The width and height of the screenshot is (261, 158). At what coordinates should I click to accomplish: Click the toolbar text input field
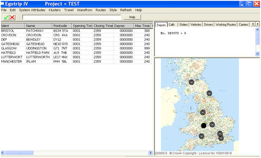[x=71, y=17]
